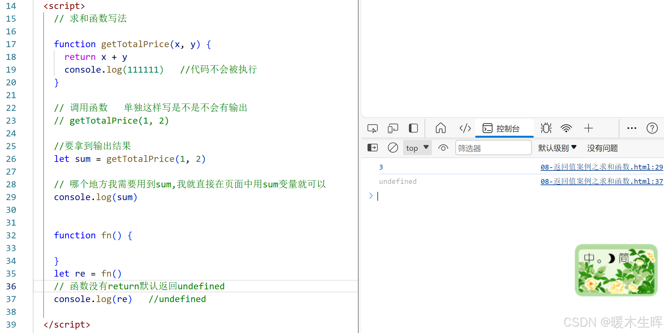Switch IME 简 simplified mode

coord(624,258)
